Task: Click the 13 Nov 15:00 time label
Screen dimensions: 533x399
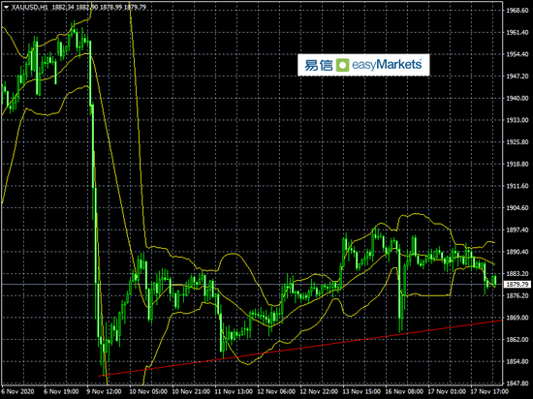Action: pyautogui.click(x=361, y=391)
